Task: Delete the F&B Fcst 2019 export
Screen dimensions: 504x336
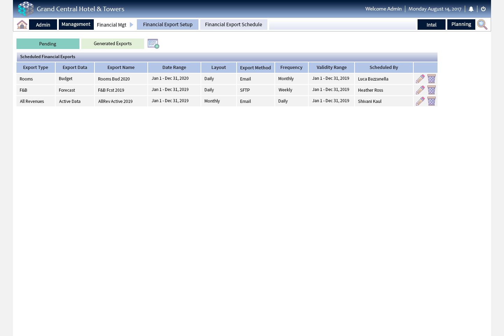Action: (x=432, y=90)
